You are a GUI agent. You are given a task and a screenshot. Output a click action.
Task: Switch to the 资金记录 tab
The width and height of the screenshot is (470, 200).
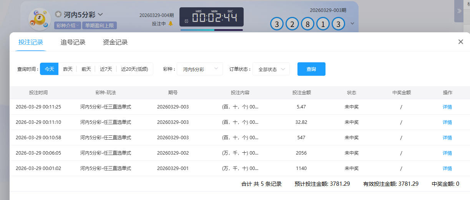point(115,42)
